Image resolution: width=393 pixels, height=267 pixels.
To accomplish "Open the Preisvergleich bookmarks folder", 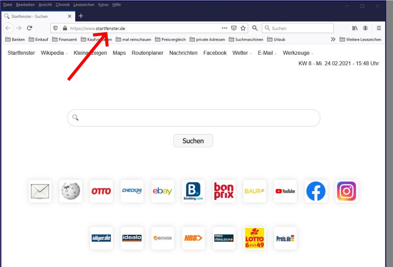I will [x=170, y=39].
